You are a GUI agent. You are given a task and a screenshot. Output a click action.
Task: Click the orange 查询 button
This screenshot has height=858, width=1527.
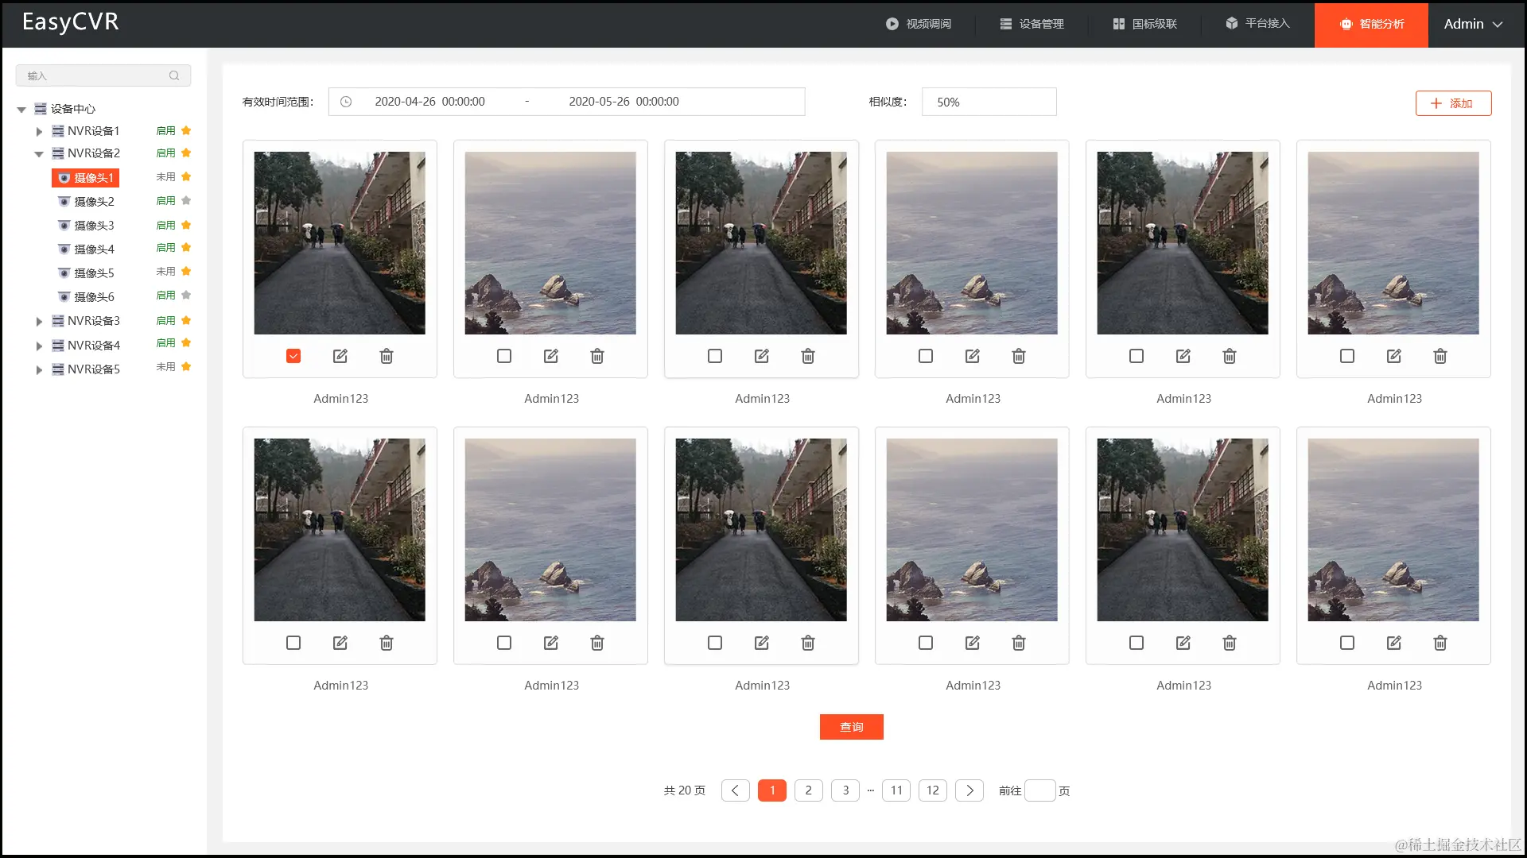pos(851,727)
